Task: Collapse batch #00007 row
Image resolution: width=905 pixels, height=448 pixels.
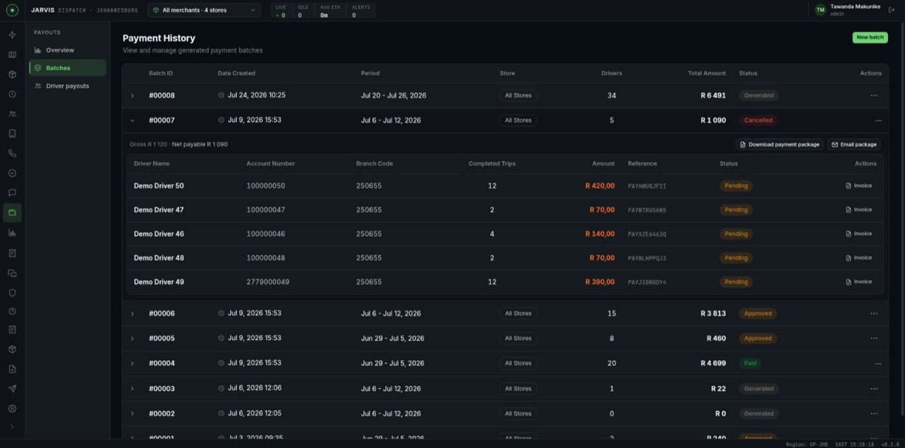Action: point(133,120)
